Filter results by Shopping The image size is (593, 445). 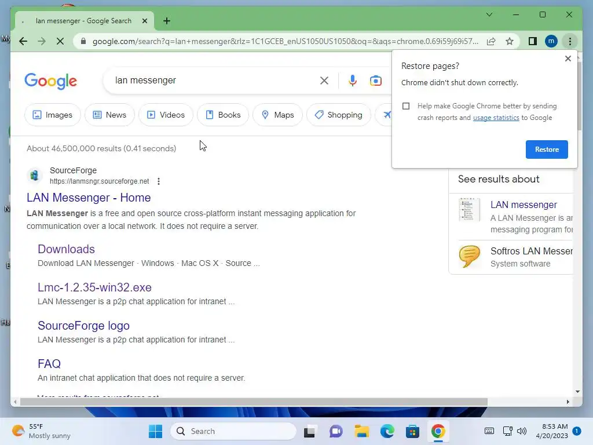pyautogui.click(x=338, y=115)
